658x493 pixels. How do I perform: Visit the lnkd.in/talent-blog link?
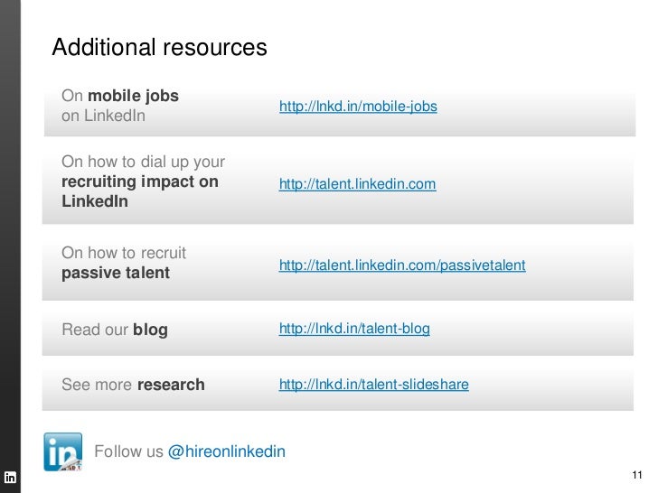click(x=354, y=329)
